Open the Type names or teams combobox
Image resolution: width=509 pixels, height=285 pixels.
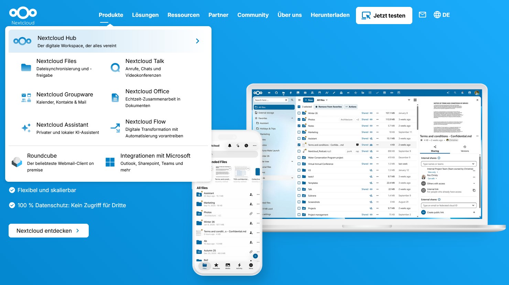[448, 164]
